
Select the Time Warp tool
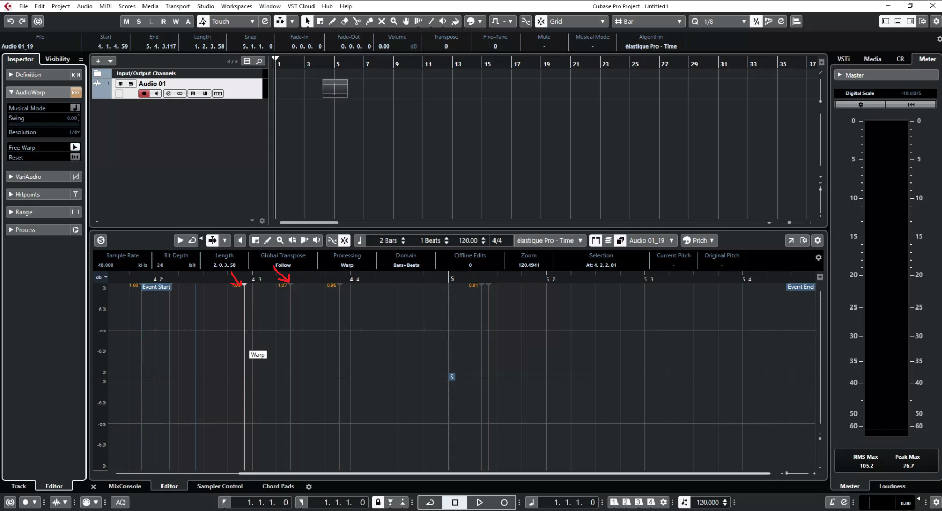pos(418,21)
